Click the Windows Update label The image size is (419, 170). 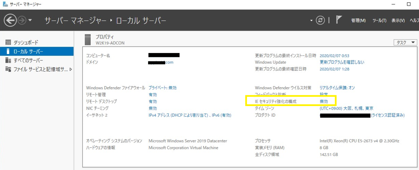tap(271, 62)
